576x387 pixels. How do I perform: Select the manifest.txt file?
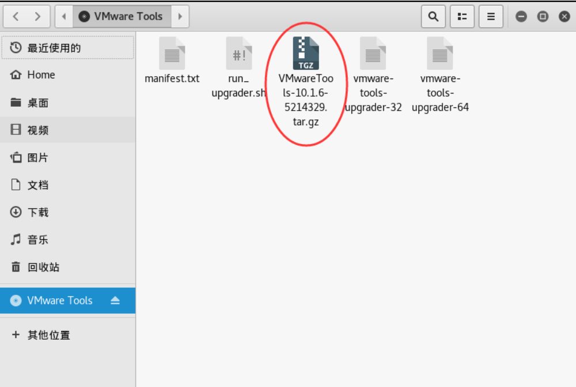(x=172, y=54)
